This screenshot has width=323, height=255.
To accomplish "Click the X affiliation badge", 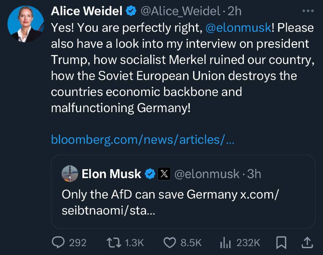I will pyautogui.click(x=164, y=174).
